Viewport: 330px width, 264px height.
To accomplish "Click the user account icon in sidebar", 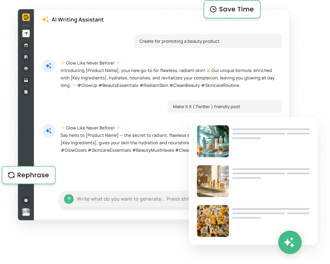I will (x=26, y=68).
